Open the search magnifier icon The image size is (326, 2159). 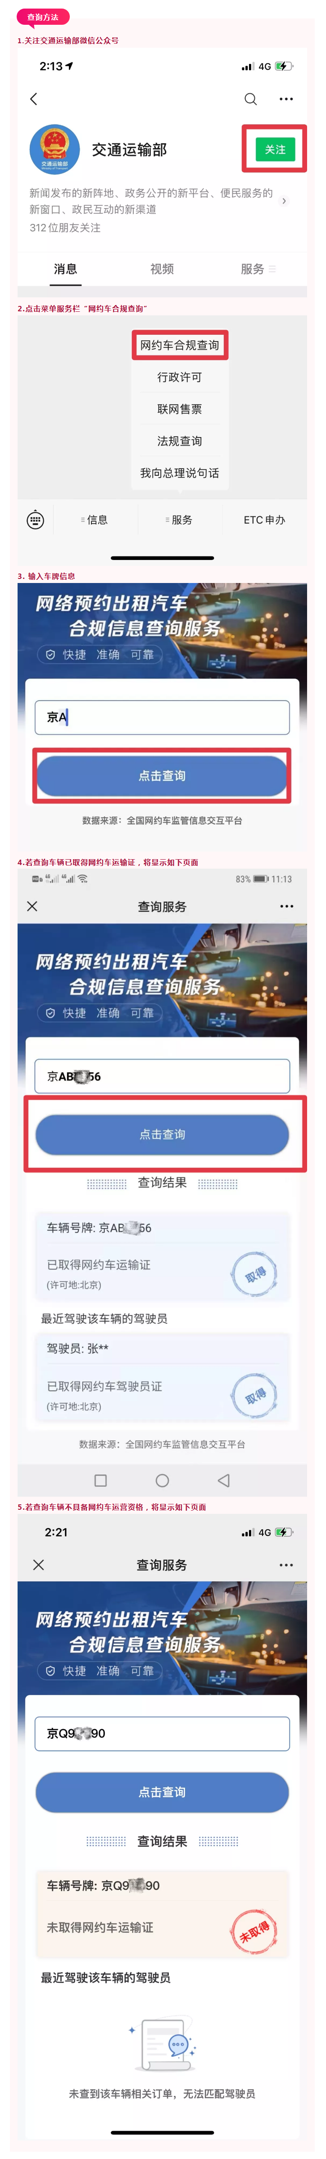250,99
